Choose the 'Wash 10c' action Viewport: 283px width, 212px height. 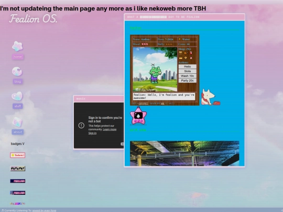pos(187,76)
